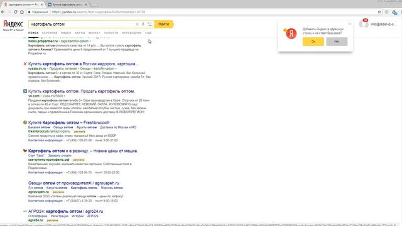Open the 'Овощи оптом' sitelink
The height and width of the screenshot is (226, 402).
63,127
